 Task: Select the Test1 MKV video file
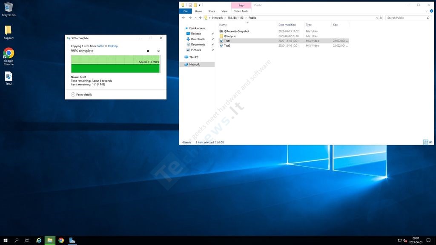(x=284, y=41)
